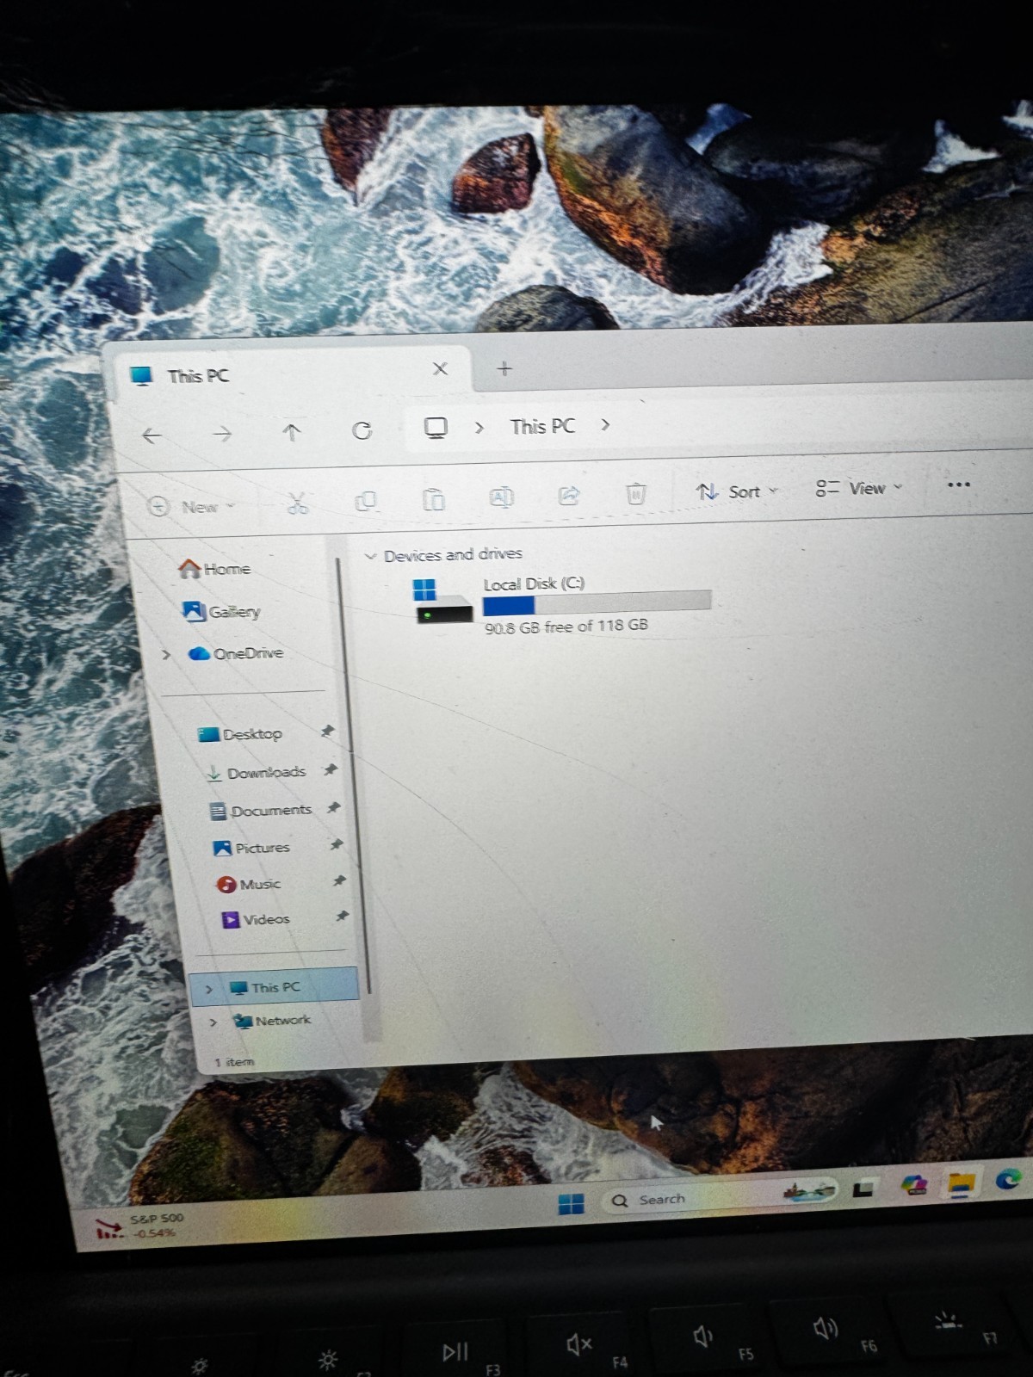Click the Rename icon in toolbar
The width and height of the screenshot is (1033, 1377).
(501, 497)
